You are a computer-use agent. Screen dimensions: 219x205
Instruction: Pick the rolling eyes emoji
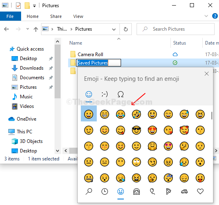[137, 162]
